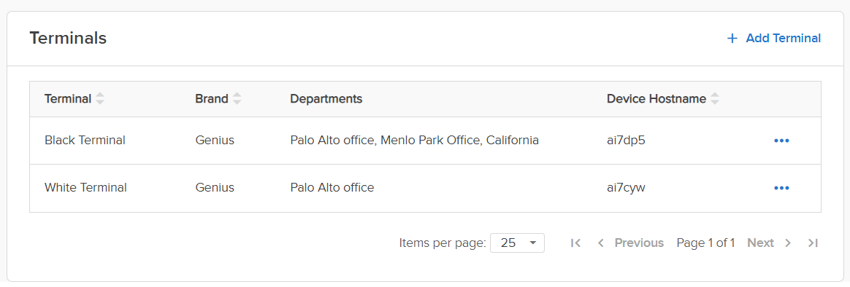Image resolution: width=850 pixels, height=287 pixels.
Task: Click hostname ai7cyw
Action: point(626,188)
